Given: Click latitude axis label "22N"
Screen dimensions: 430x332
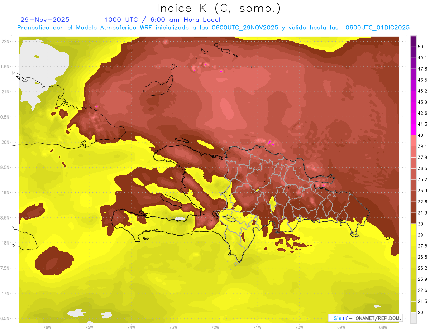Looking at the screenshot, I should pyautogui.click(x=5, y=42).
